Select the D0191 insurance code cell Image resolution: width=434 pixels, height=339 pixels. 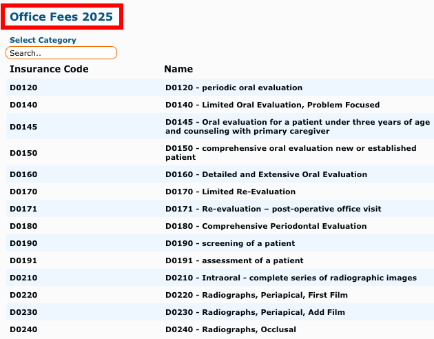tap(23, 260)
